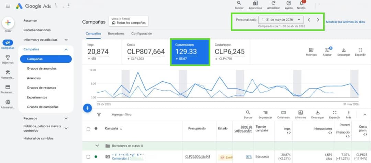Image resolution: width=371 pixels, height=163 pixels.
Task: Open the Ajustar chart settings
Action: click(x=327, y=52)
